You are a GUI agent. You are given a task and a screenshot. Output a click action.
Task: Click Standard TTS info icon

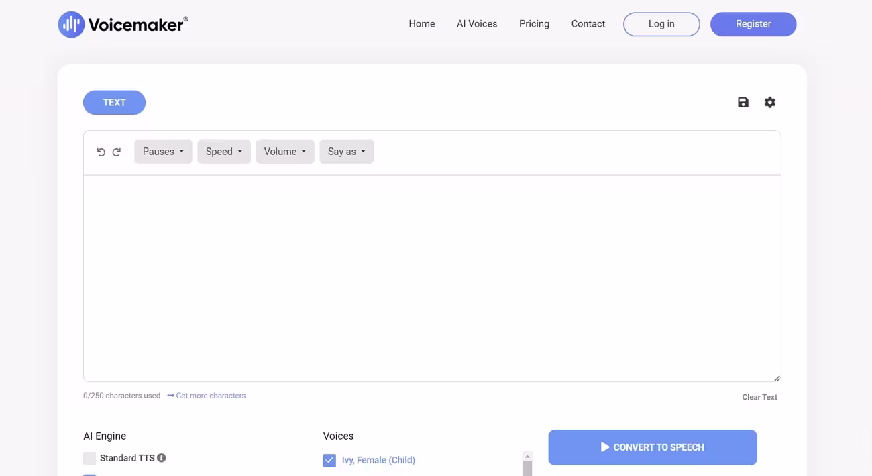[162, 458]
